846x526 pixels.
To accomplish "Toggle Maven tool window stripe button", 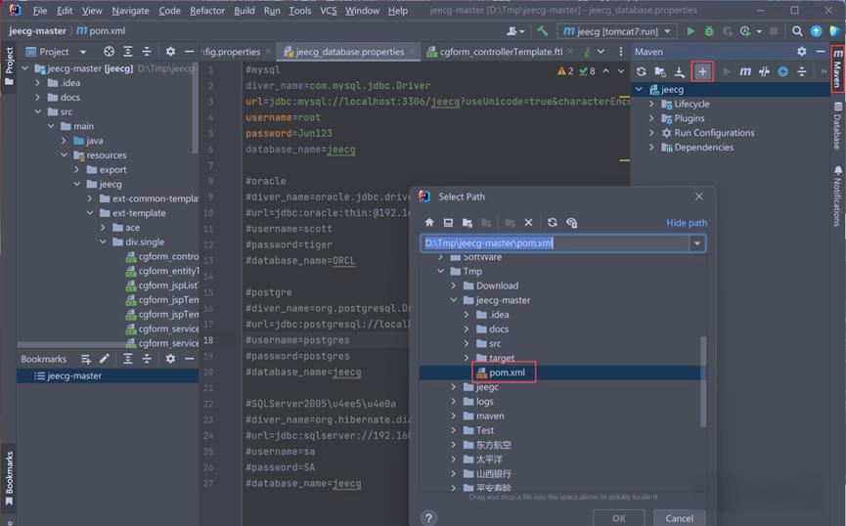I will 837,69.
